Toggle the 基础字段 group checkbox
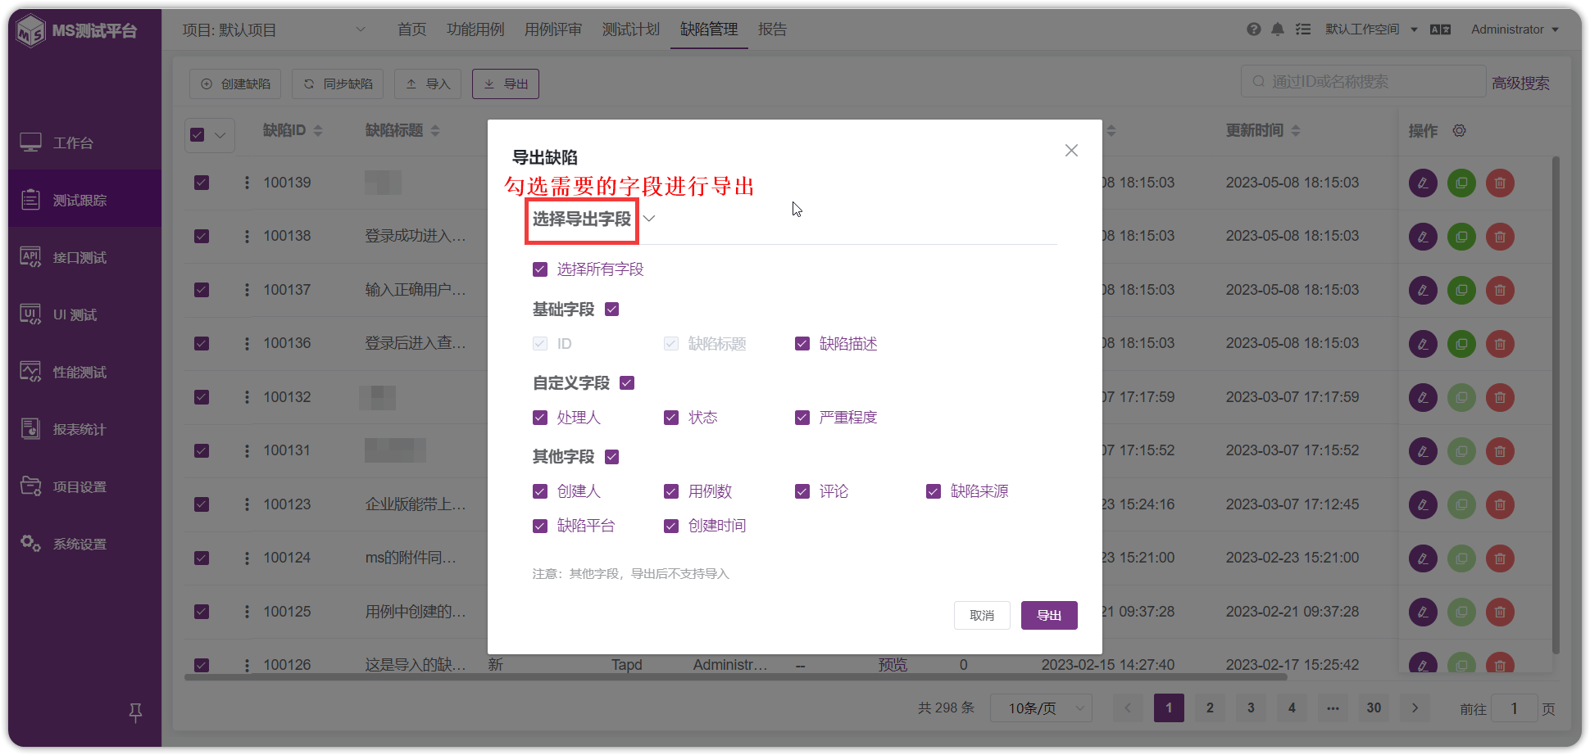The width and height of the screenshot is (1590, 755). 612,310
